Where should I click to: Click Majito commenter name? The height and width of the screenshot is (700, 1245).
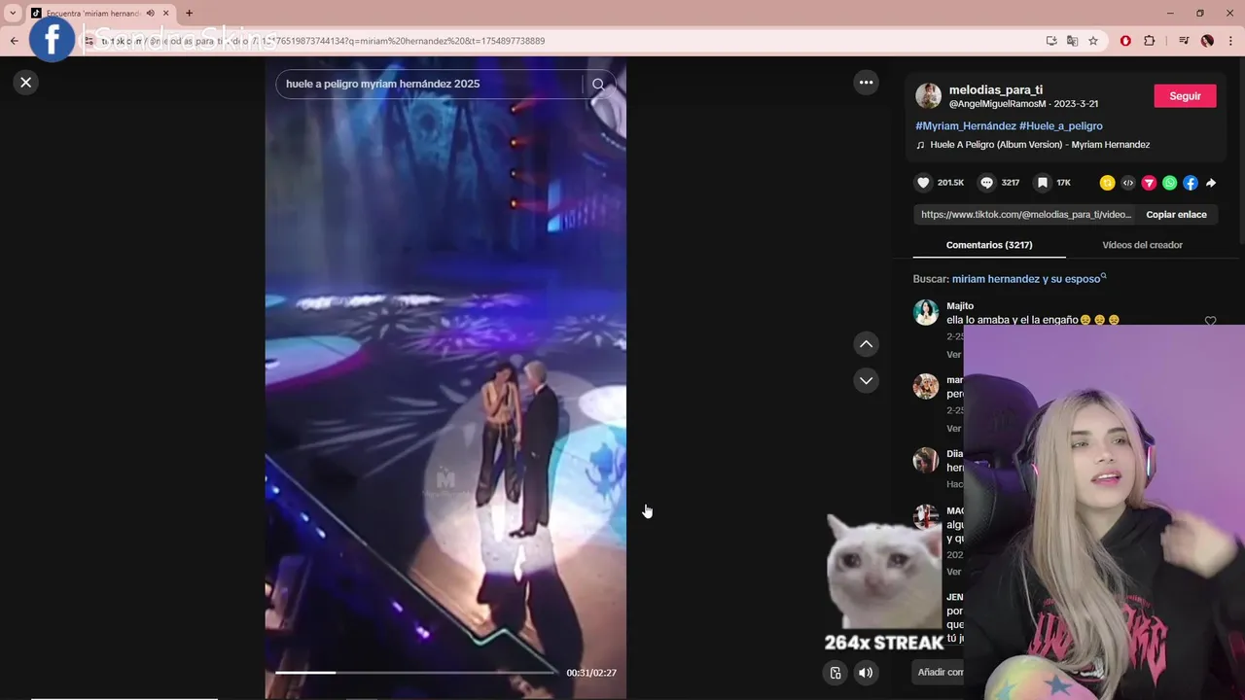click(960, 306)
